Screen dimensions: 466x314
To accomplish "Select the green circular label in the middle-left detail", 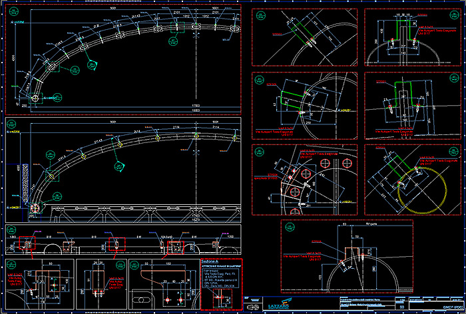I will point(260,81).
